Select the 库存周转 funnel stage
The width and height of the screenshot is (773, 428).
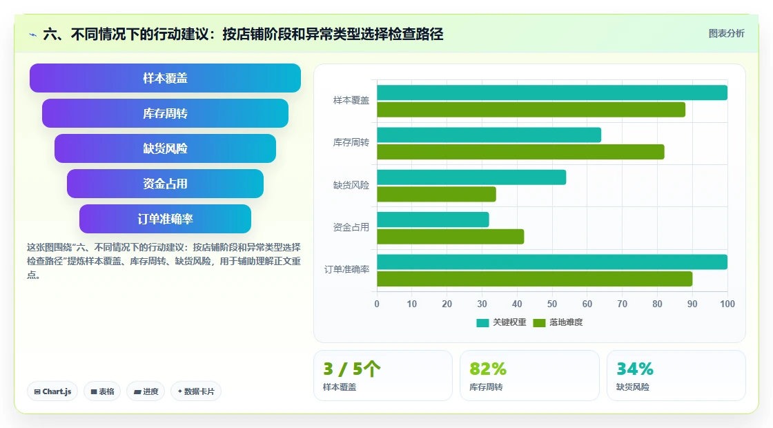pyautogui.click(x=165, y=113)
